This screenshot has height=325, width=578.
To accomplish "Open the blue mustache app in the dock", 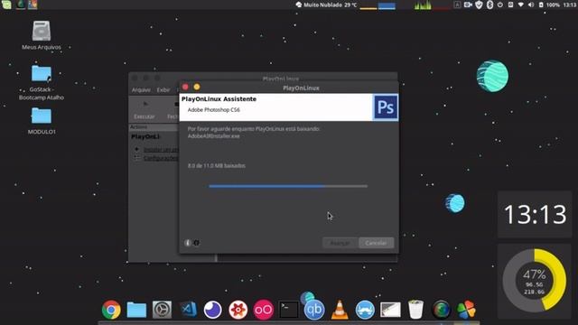I will click(x=365, y=310).
